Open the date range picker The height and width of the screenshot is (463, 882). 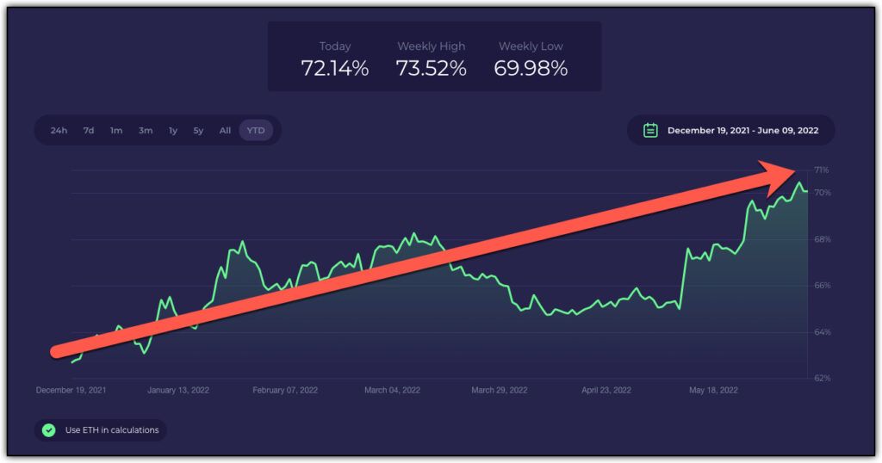pyautogui.click(x=730, y=130)
